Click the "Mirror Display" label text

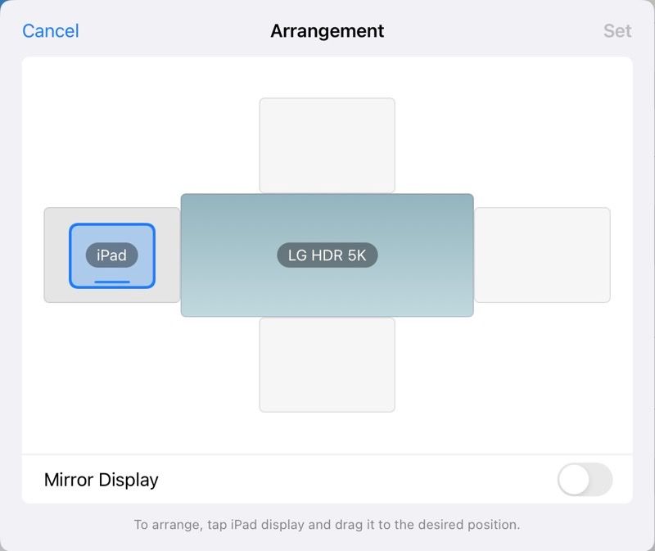pyautogui.click(x=102, y=480)
